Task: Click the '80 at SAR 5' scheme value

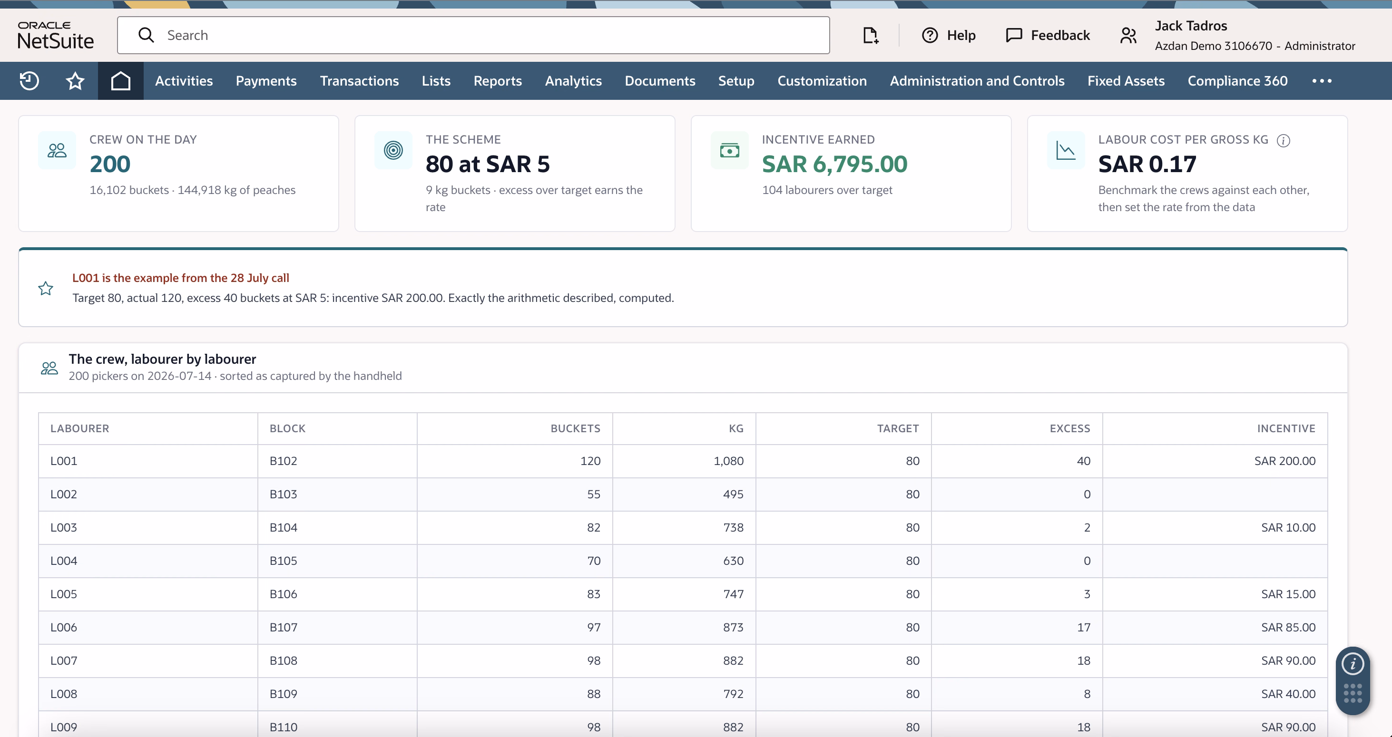Action: 488,164
